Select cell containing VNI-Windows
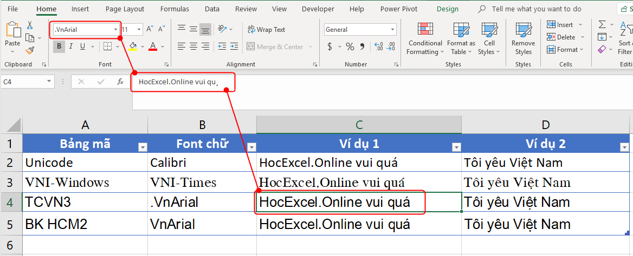Image resolution: width=633 pixels, height=256 pixels. tap(85, 183)
